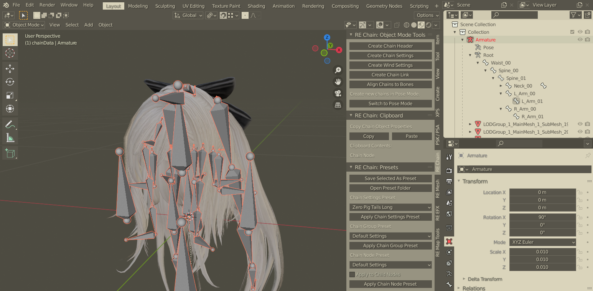Open the outliner Filter dropdown
593x291 pixels.
(576, 15)
